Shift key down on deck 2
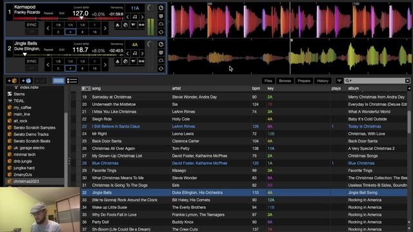Image resolution: width=413 pixels, height=232 pixels. tap(128, 53)
